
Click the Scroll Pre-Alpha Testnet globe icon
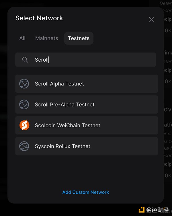tap(24, 104)
